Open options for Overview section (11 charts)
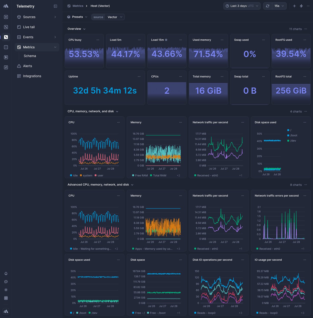The height and width of the screenshot is (318, 313). click(x=306, y=29)
